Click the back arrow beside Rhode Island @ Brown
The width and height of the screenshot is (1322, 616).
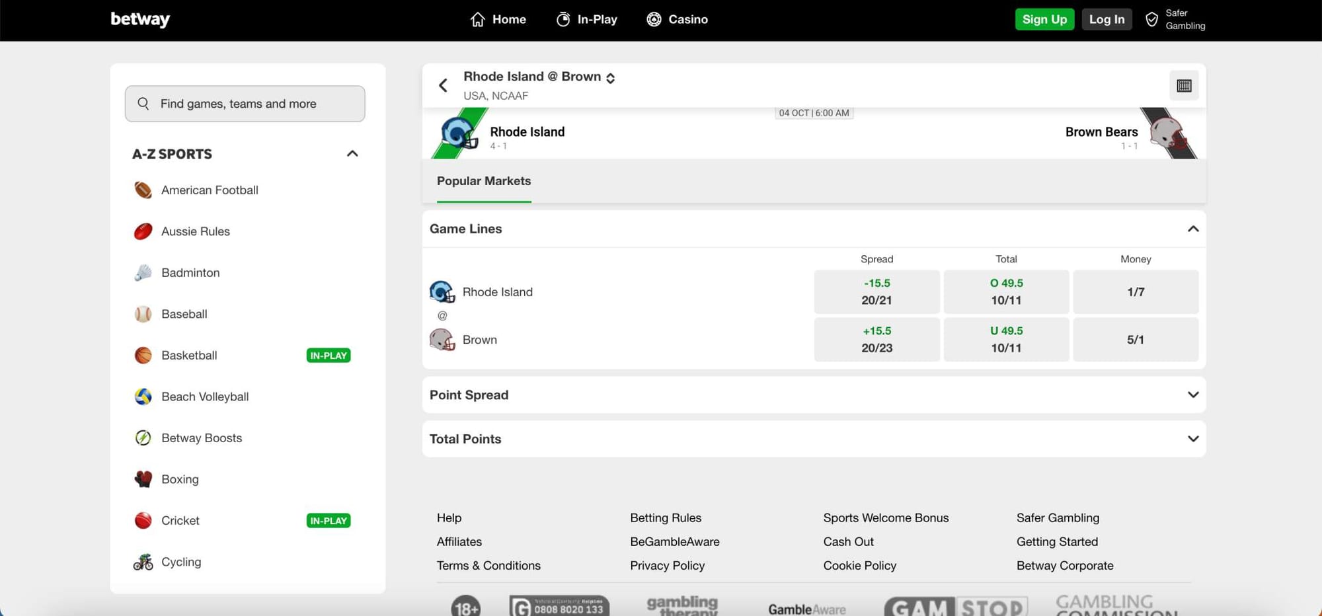(443, 85)
